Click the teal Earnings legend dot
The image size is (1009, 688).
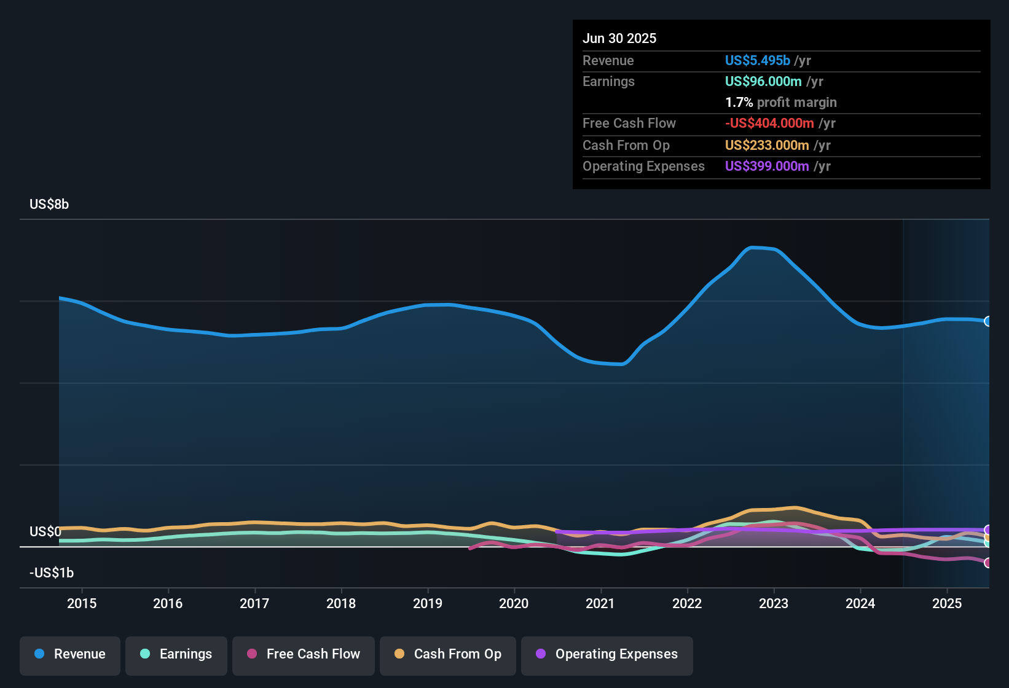click(145, 654)
